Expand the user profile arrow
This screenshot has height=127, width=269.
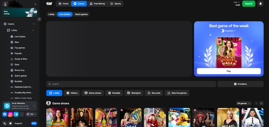[35, 4]
